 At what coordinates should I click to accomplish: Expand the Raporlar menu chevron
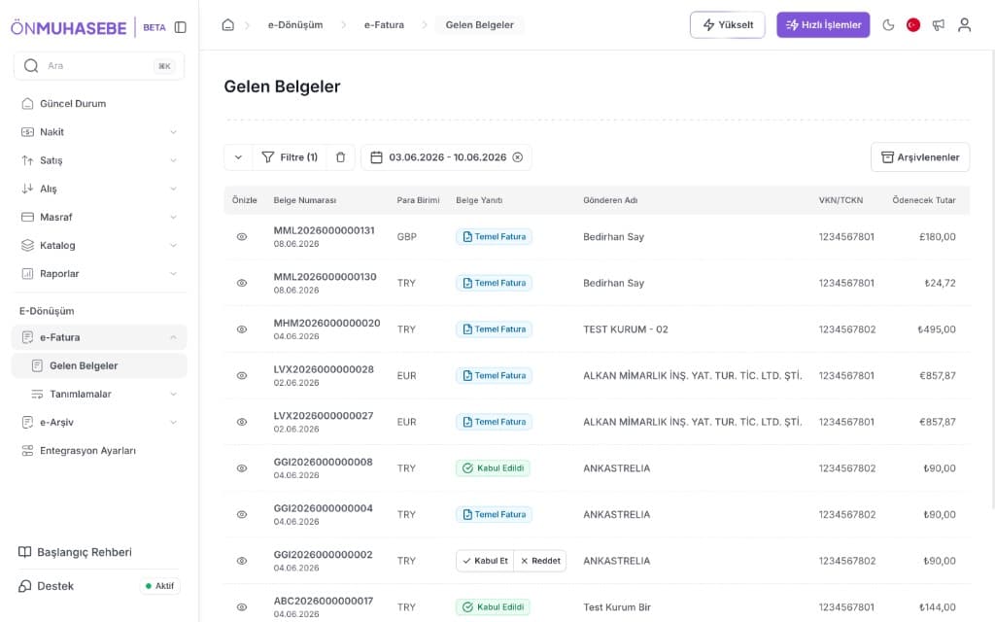click(x=173, y=273)
